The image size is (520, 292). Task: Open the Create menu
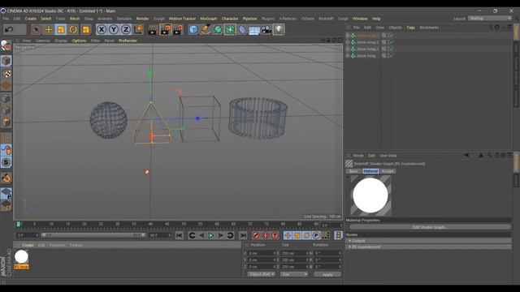tap(31, 19)
